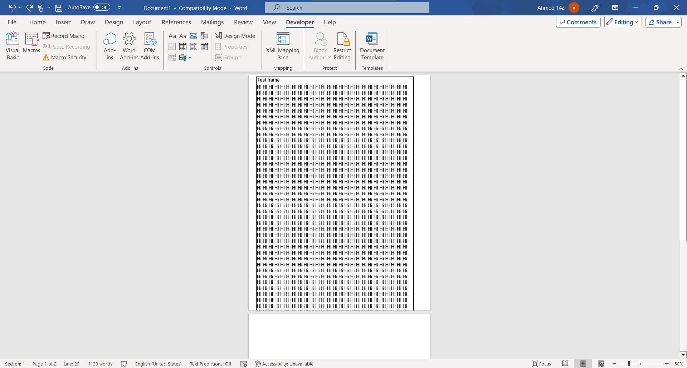Open Macro Security settings
Image resolution: width=687 pixels, height=368 pixels.
point(65,57)
